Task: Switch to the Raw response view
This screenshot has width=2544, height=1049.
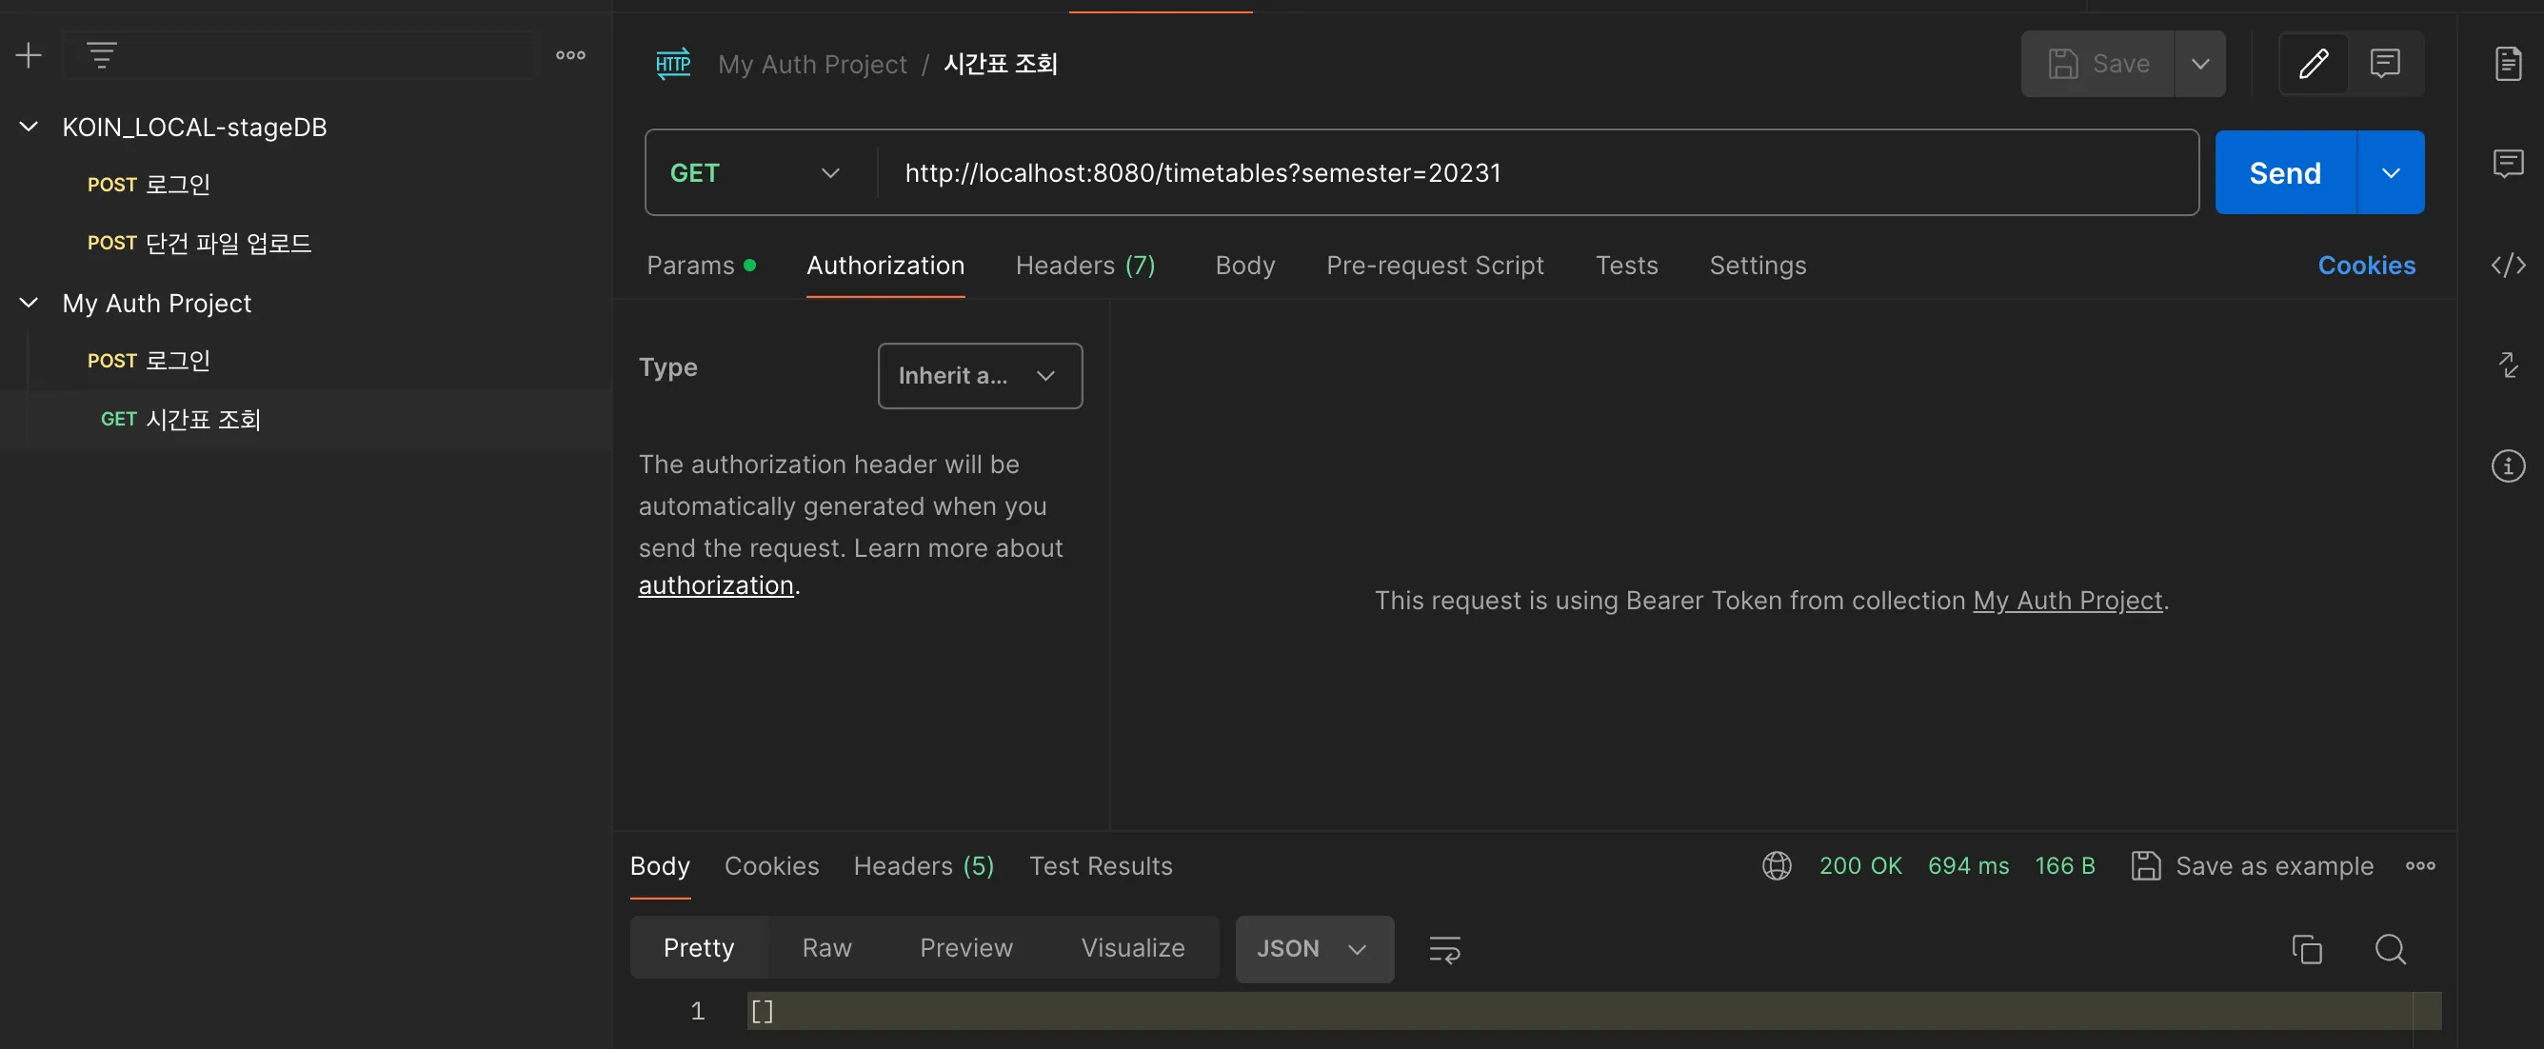Action: click(826, 948)
